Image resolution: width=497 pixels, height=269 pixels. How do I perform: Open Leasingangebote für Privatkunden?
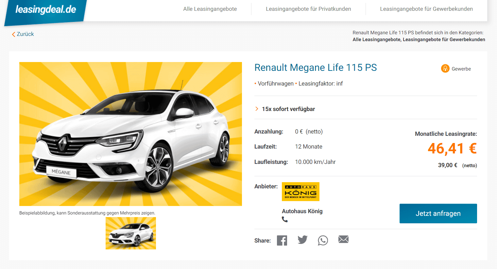tap(308, 9)
